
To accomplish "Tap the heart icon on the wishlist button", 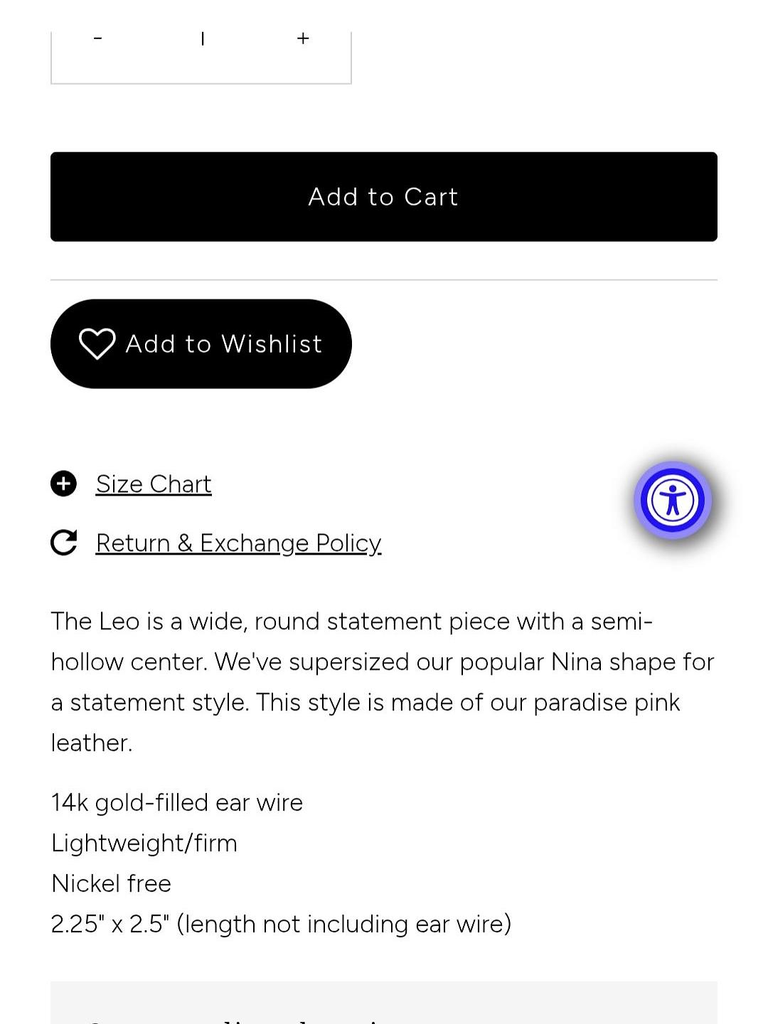I will [x=97, y=344].
